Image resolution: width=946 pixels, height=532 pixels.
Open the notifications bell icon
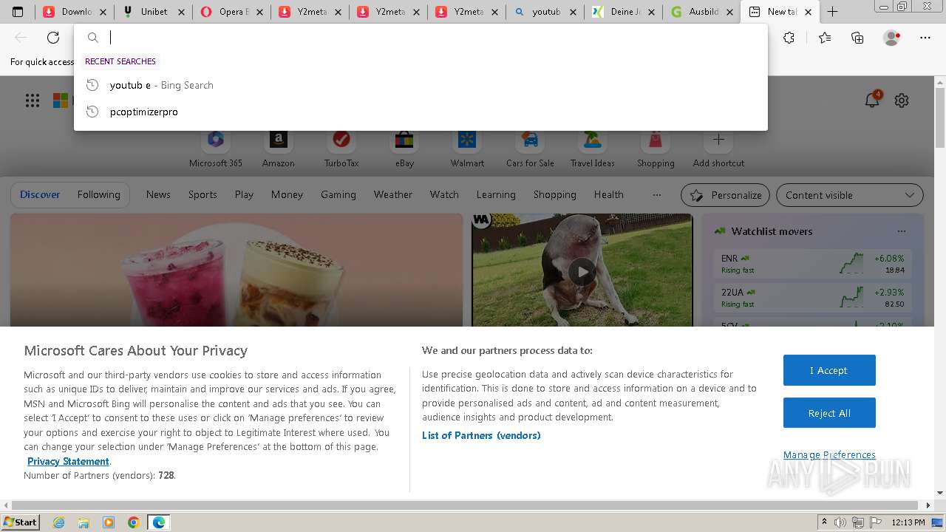pos(872,100)
